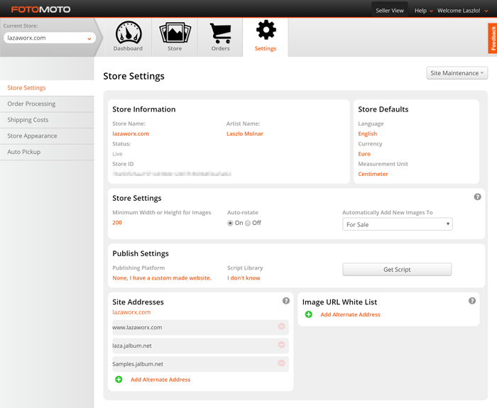Set Auto-rotate to On

(230, 223)
